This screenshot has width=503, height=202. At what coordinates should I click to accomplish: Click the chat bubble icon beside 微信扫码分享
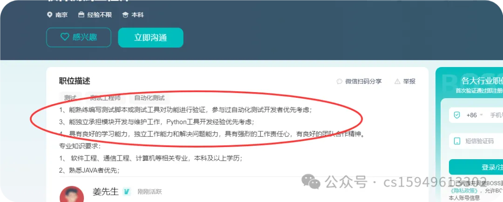(x=340, y=81)
